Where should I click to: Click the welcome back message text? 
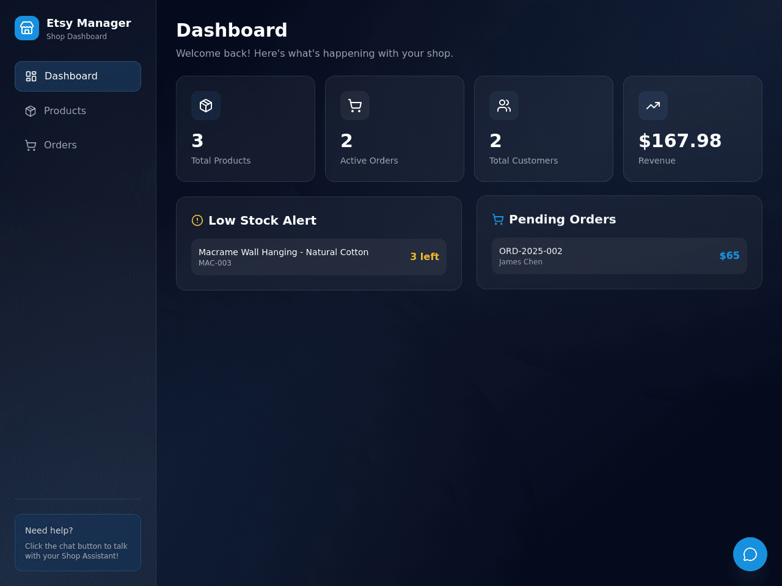coord(315,54)
